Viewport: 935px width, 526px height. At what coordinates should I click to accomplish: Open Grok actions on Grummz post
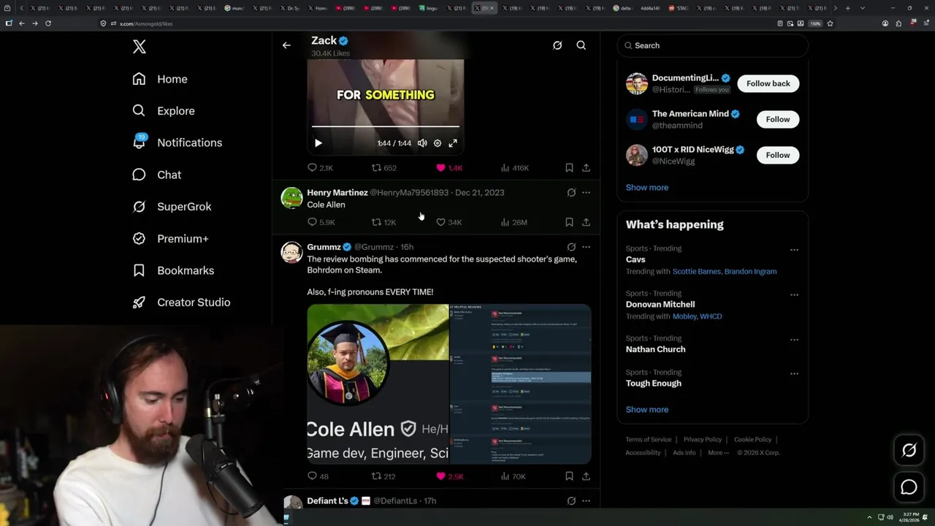[x=571, y=247]
